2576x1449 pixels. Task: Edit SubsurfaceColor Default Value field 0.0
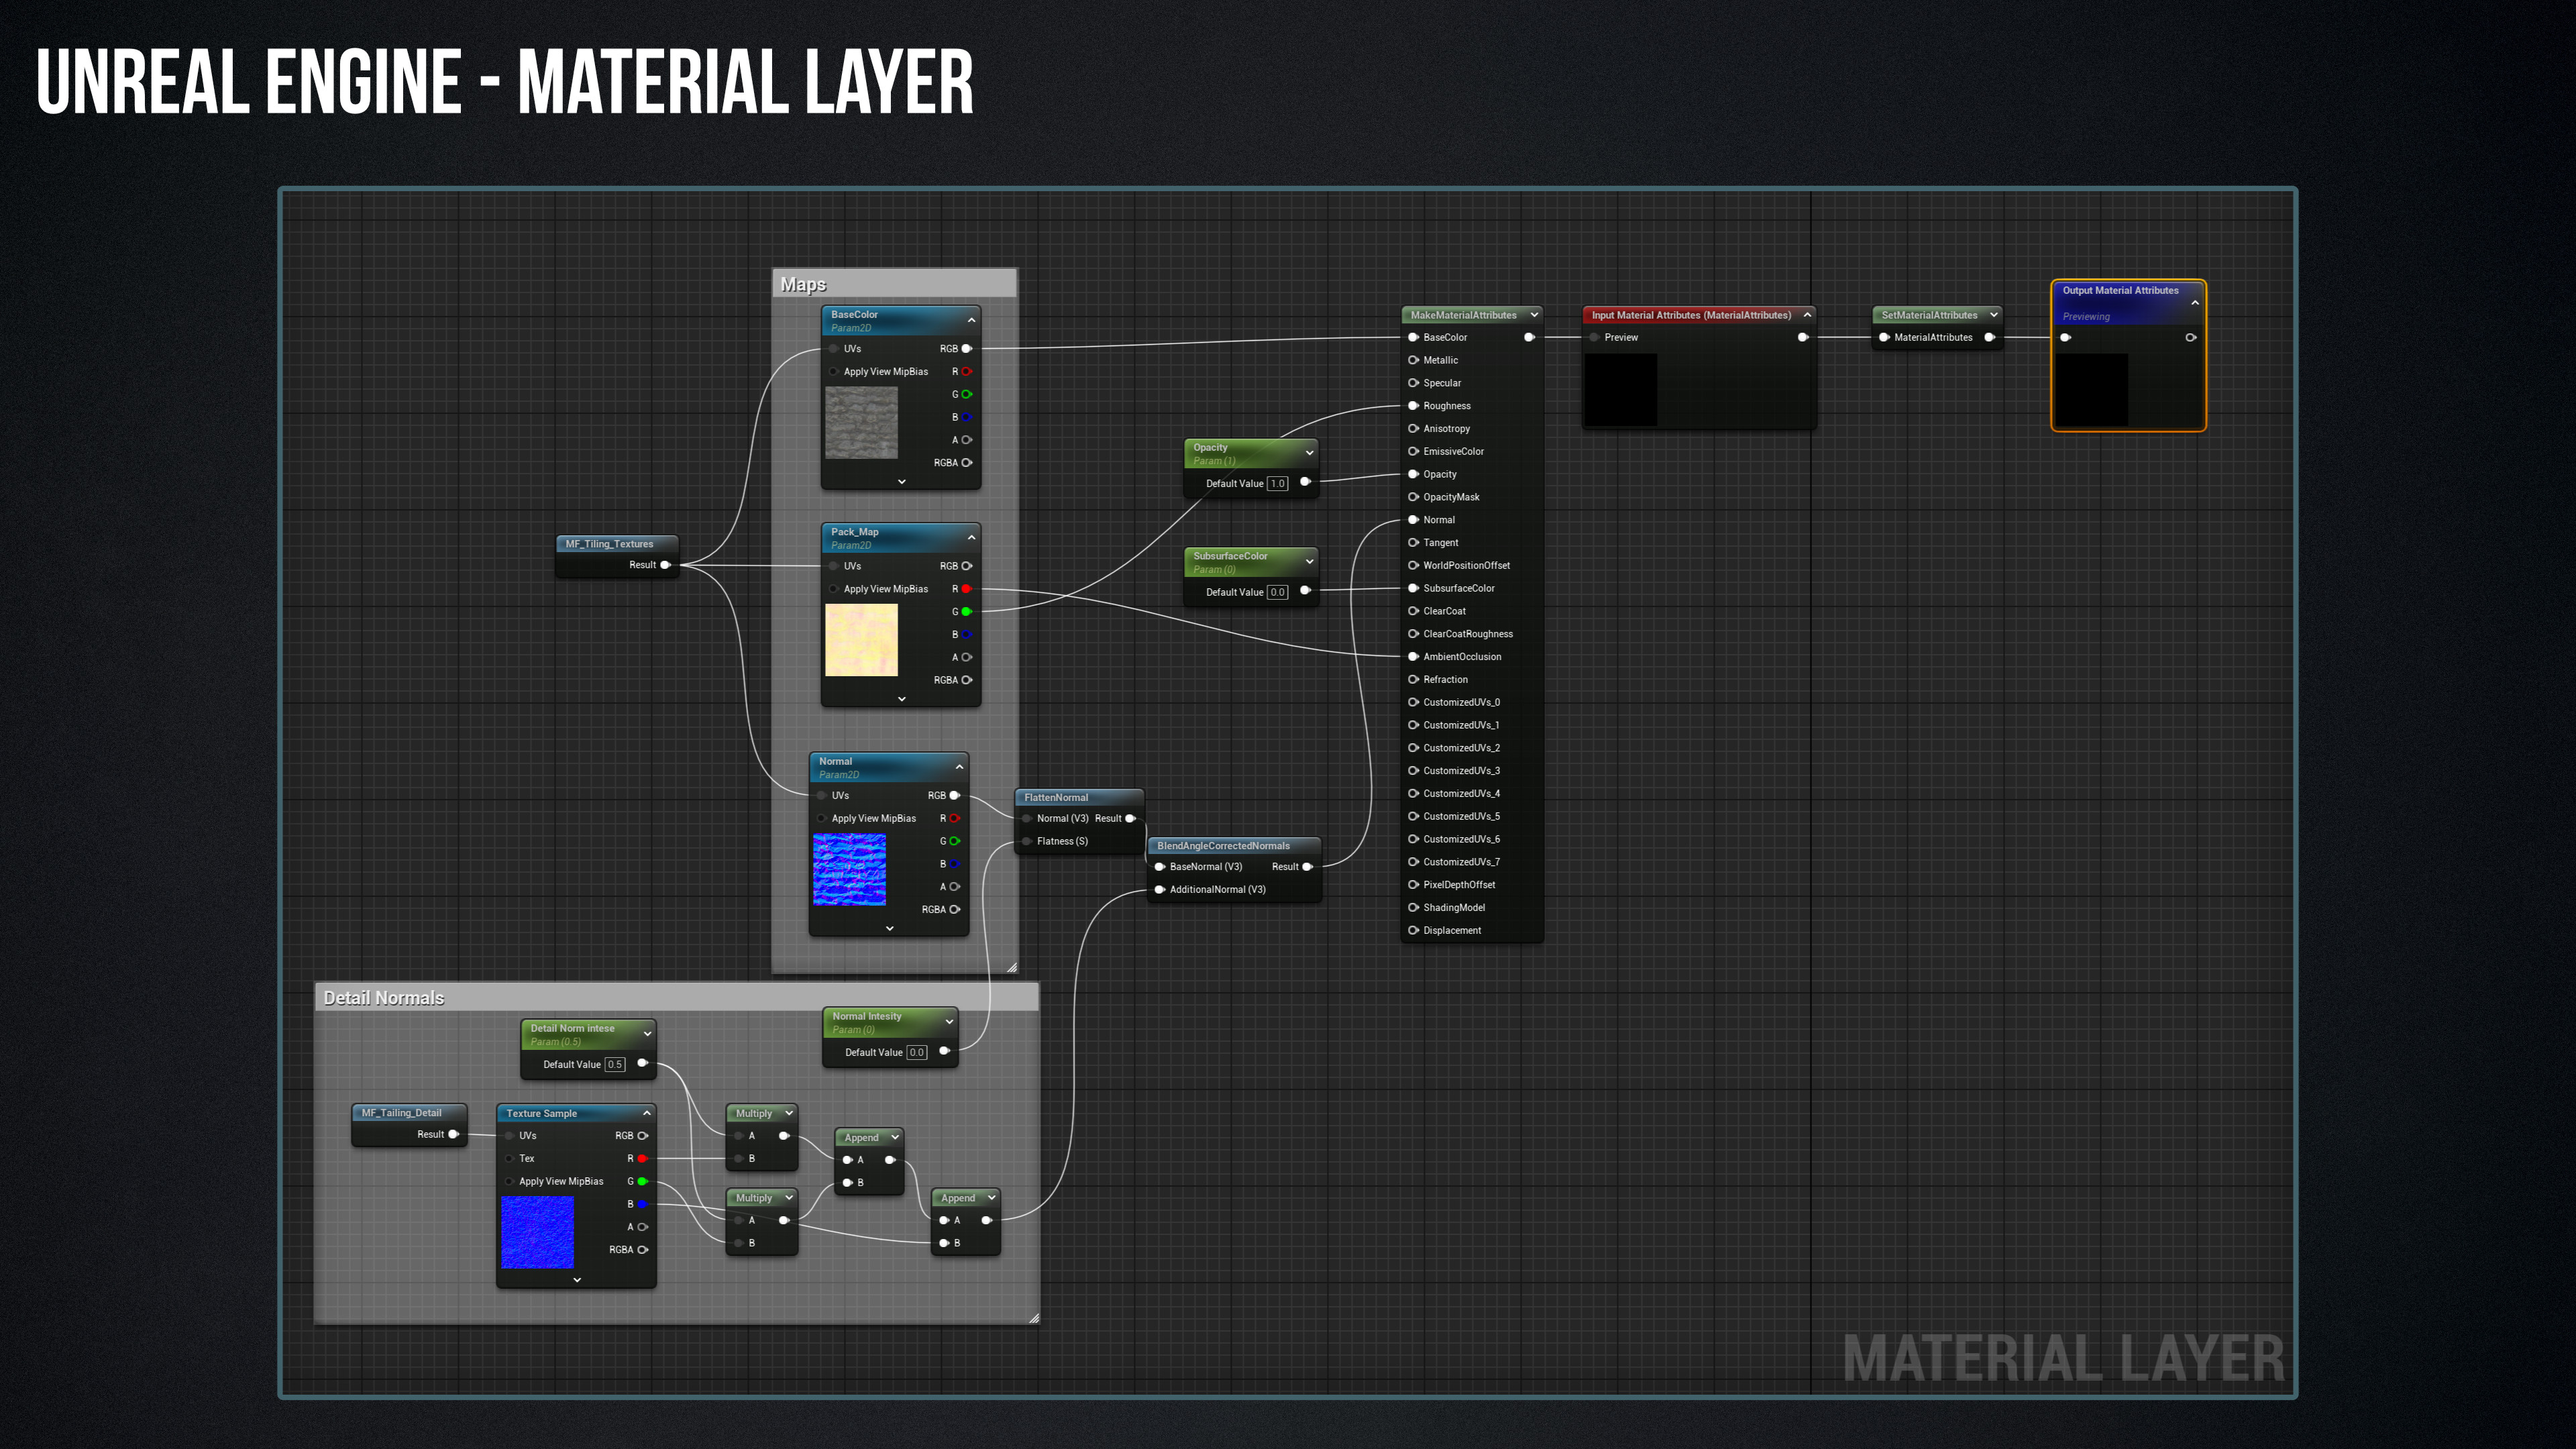[1277, 593]
